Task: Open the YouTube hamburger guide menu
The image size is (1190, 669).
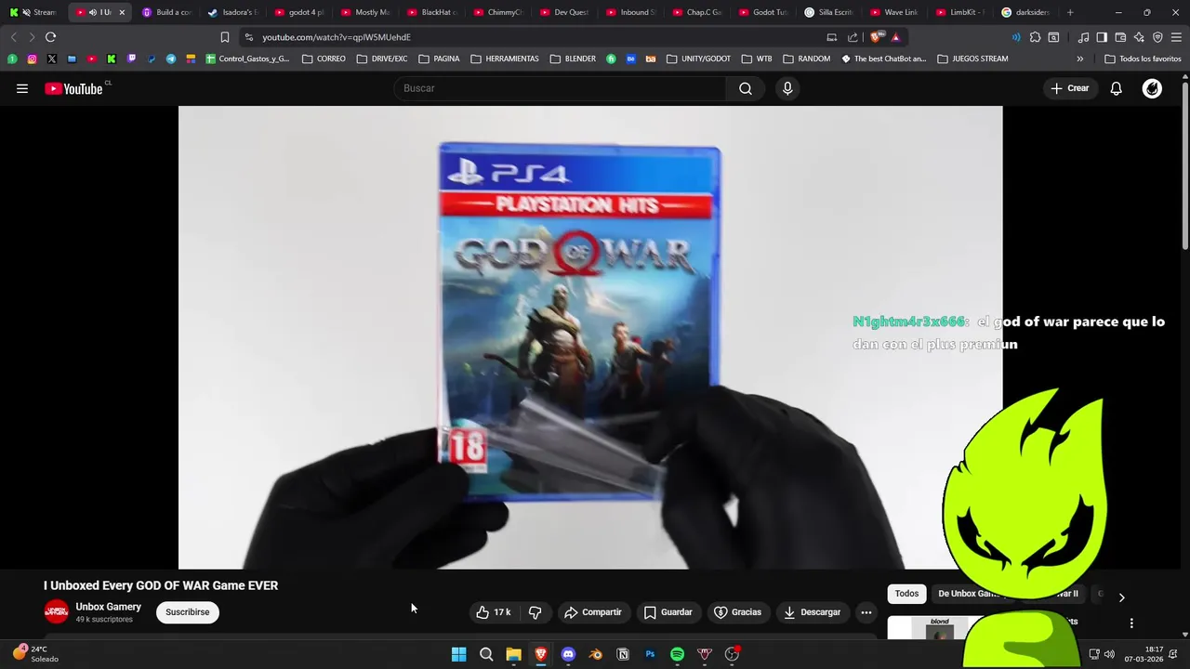Action: (x=22, y=88)
